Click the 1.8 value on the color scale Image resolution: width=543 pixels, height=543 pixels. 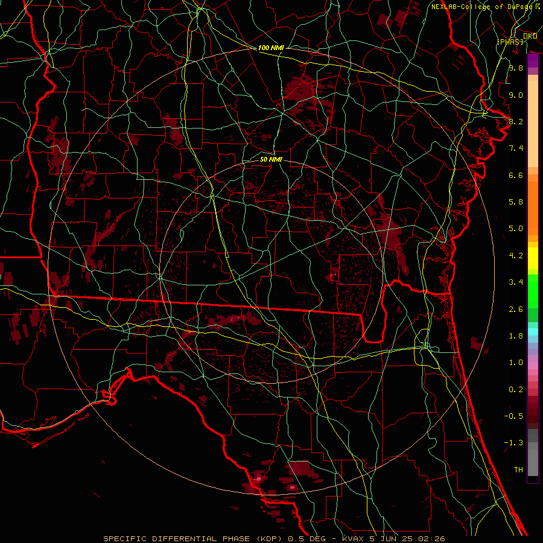point(516,336)
